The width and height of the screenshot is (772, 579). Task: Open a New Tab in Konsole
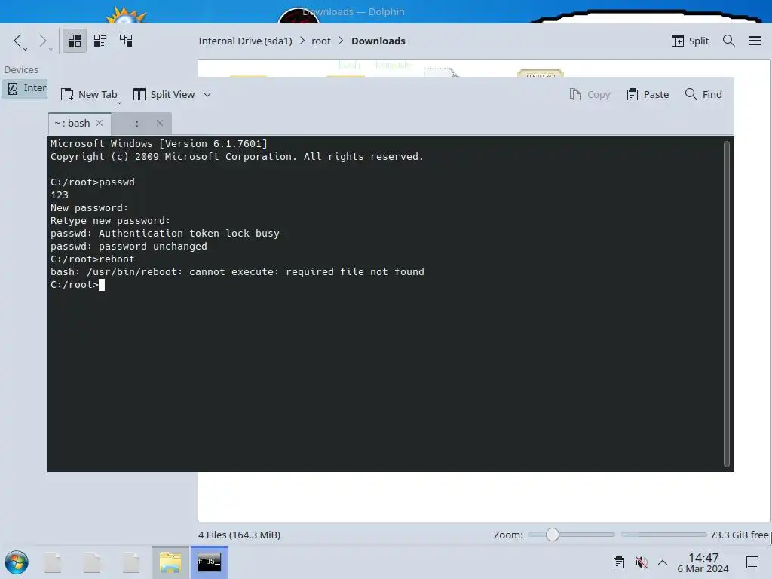tap(89, 94)
